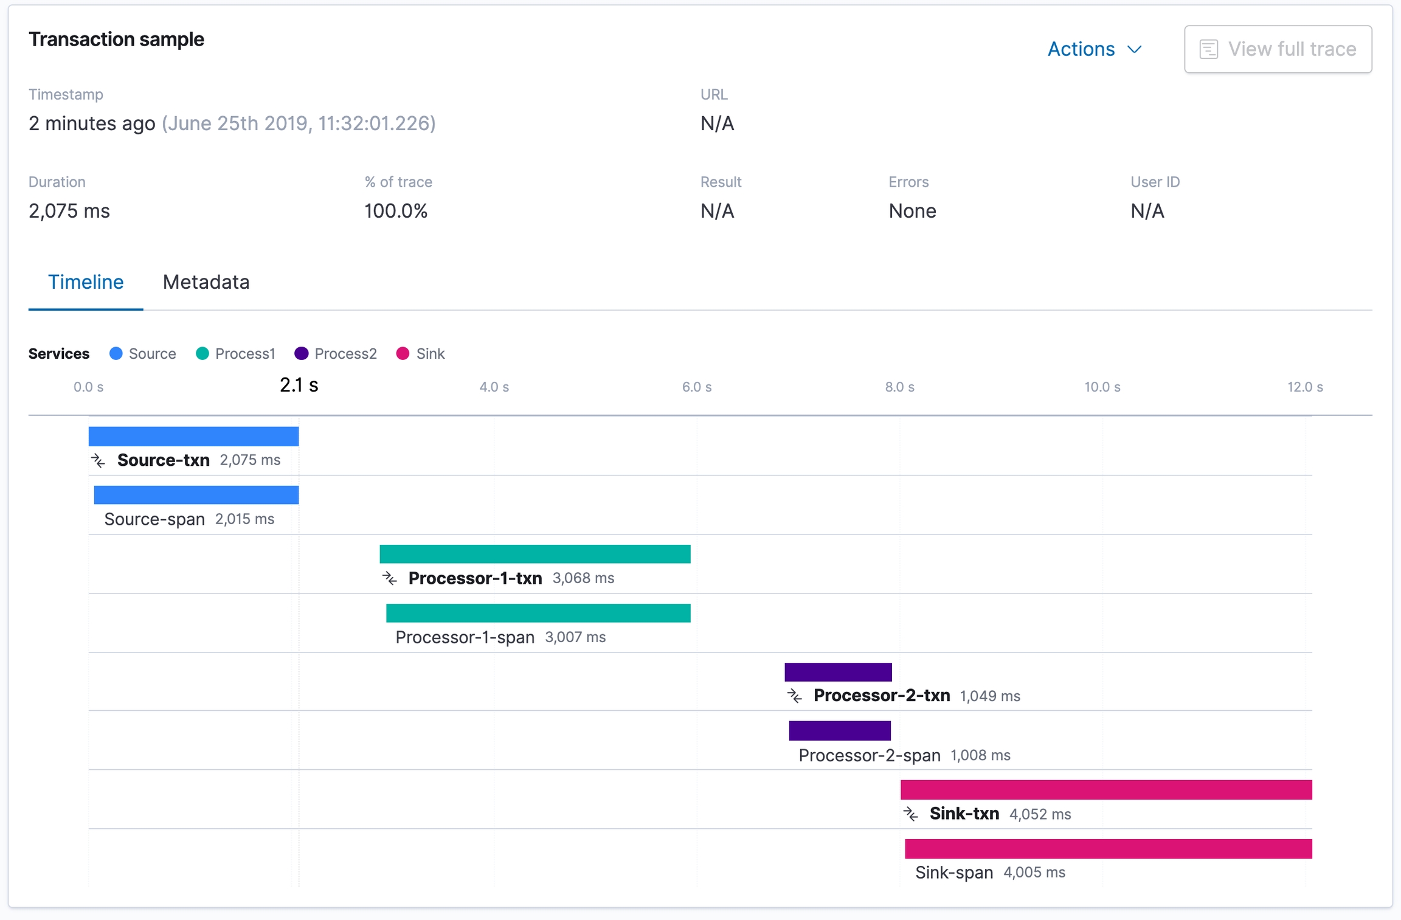The image size is (1401, 920).
Task: Click the Sink-txn label text
Action: [964, 814]
